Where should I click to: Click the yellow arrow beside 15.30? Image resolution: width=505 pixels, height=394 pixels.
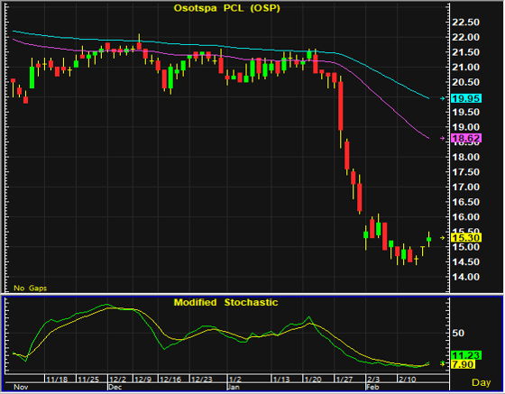(443, 238)
